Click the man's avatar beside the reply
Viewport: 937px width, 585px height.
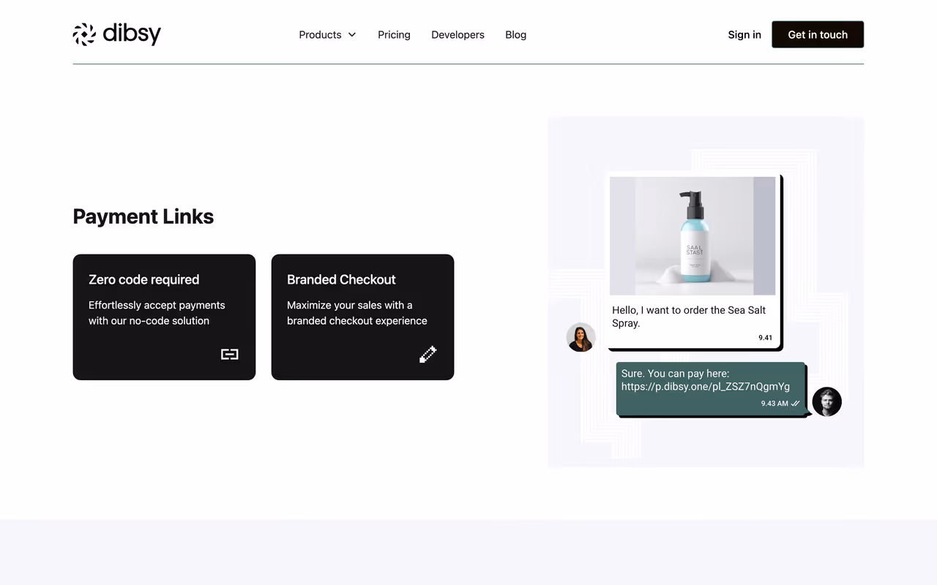coord(827,401)
